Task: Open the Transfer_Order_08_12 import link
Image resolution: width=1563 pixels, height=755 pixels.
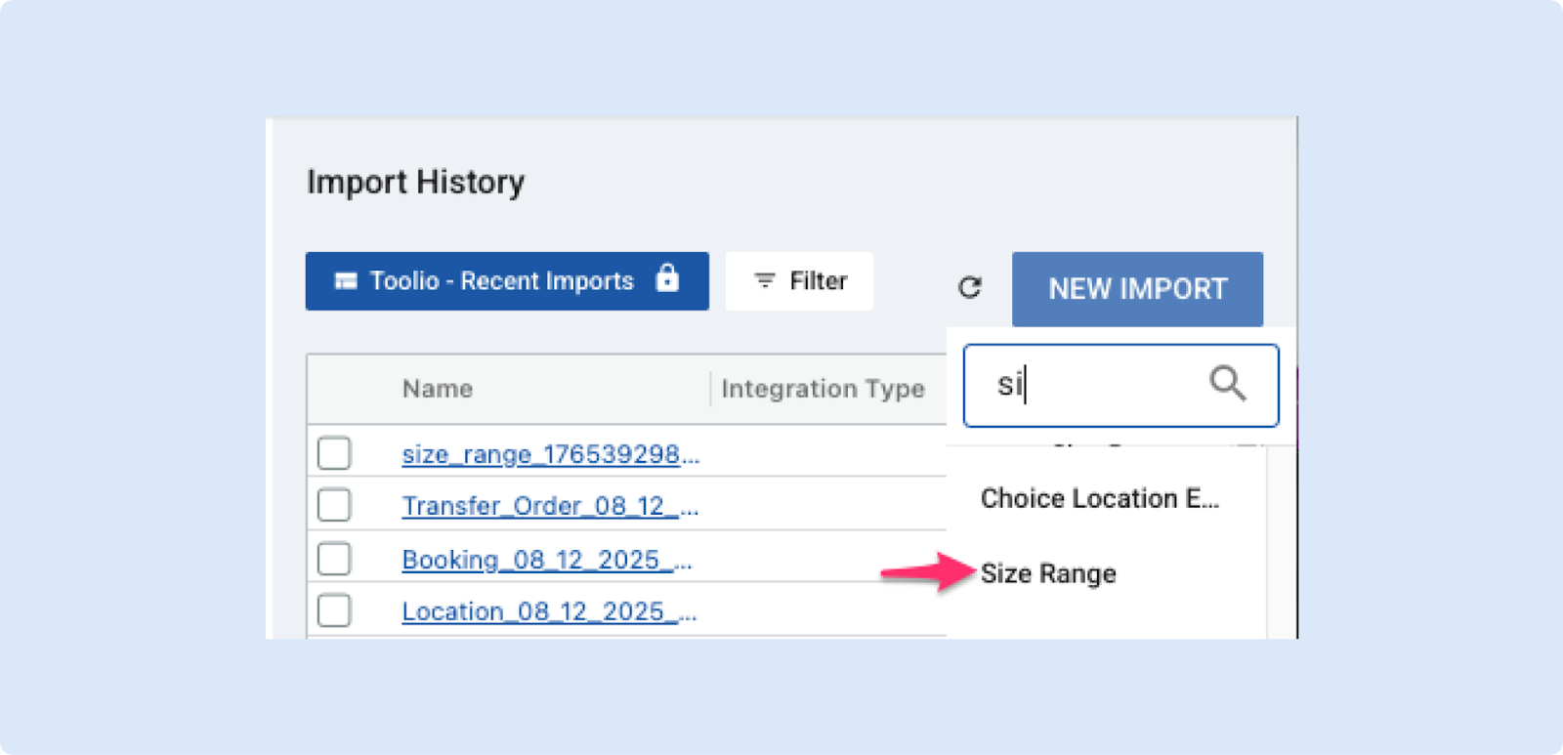Action: [x=550, y=506]
